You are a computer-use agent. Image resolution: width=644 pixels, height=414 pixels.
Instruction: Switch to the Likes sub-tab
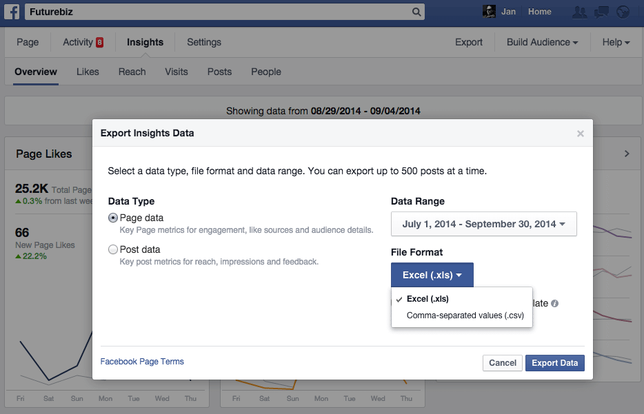coord(88,72)
